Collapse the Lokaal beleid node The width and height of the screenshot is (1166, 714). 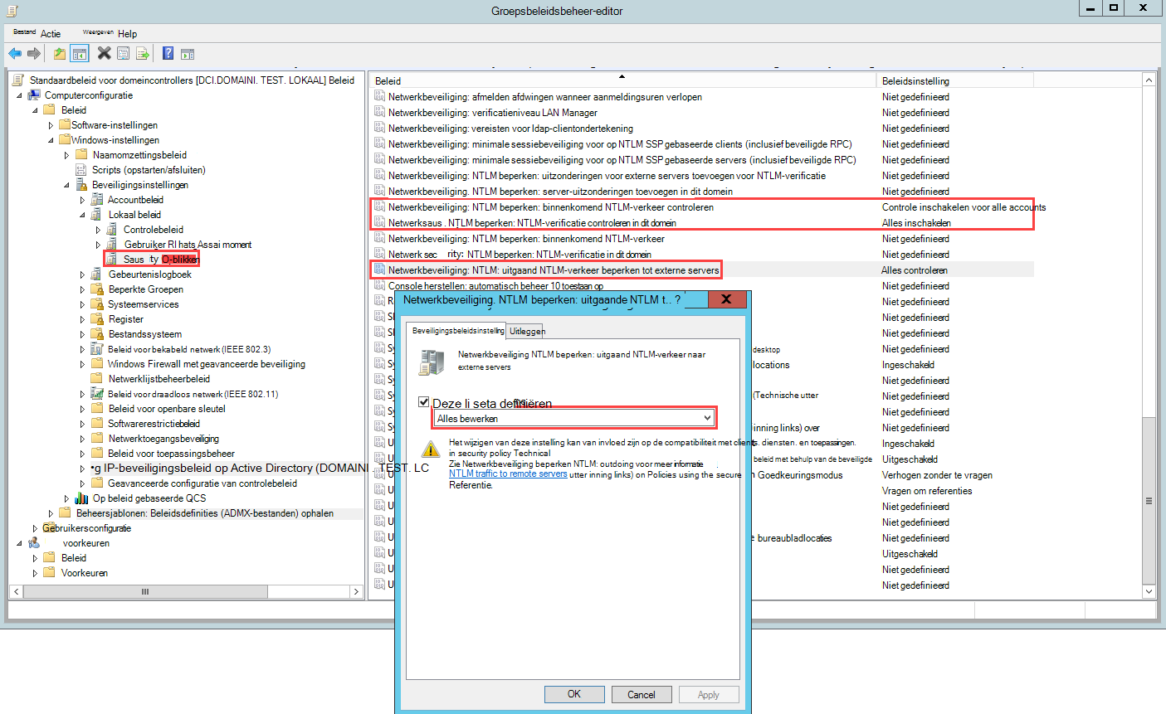pos(82,215)
